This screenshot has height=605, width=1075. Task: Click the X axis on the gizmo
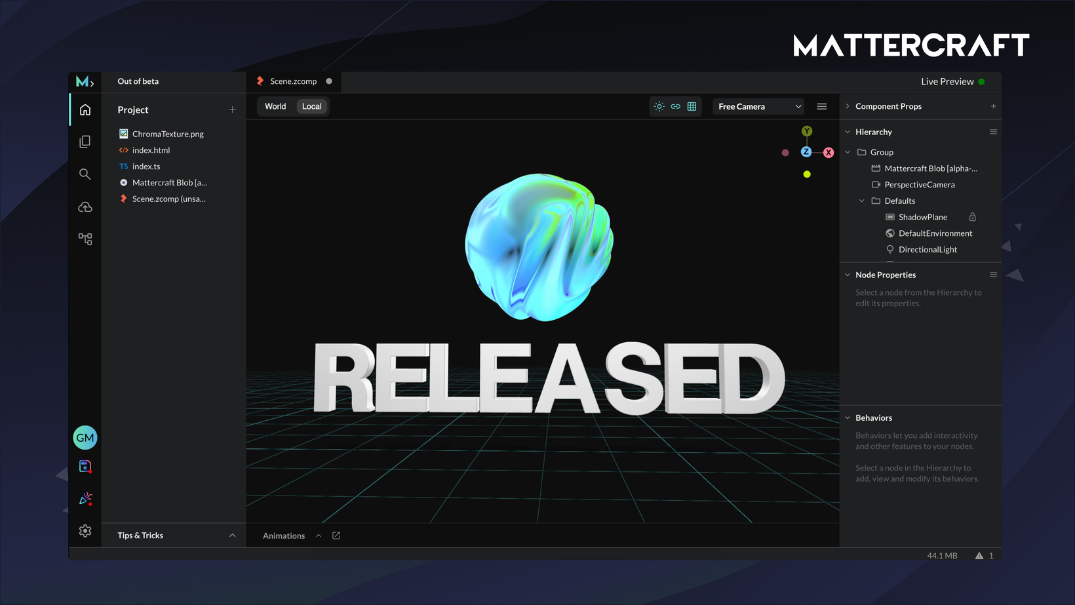pyautogui.click(x=829, y=152)
